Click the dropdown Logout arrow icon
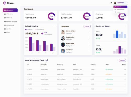 pos(115,12)
